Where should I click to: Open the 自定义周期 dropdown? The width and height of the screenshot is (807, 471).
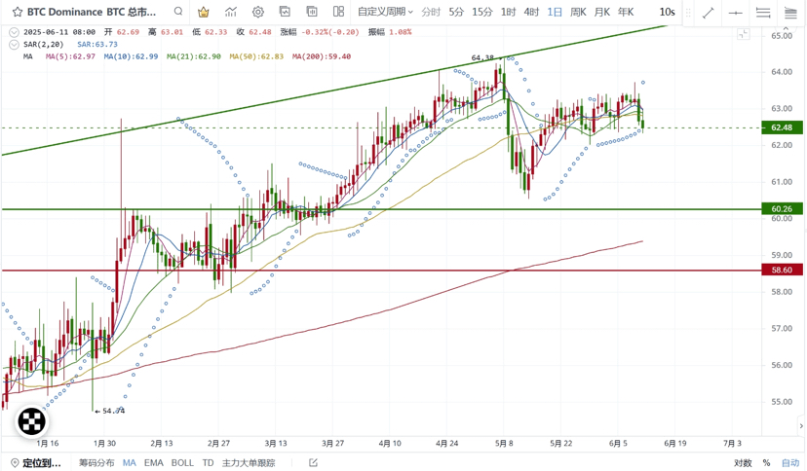[x=386, y=12]
